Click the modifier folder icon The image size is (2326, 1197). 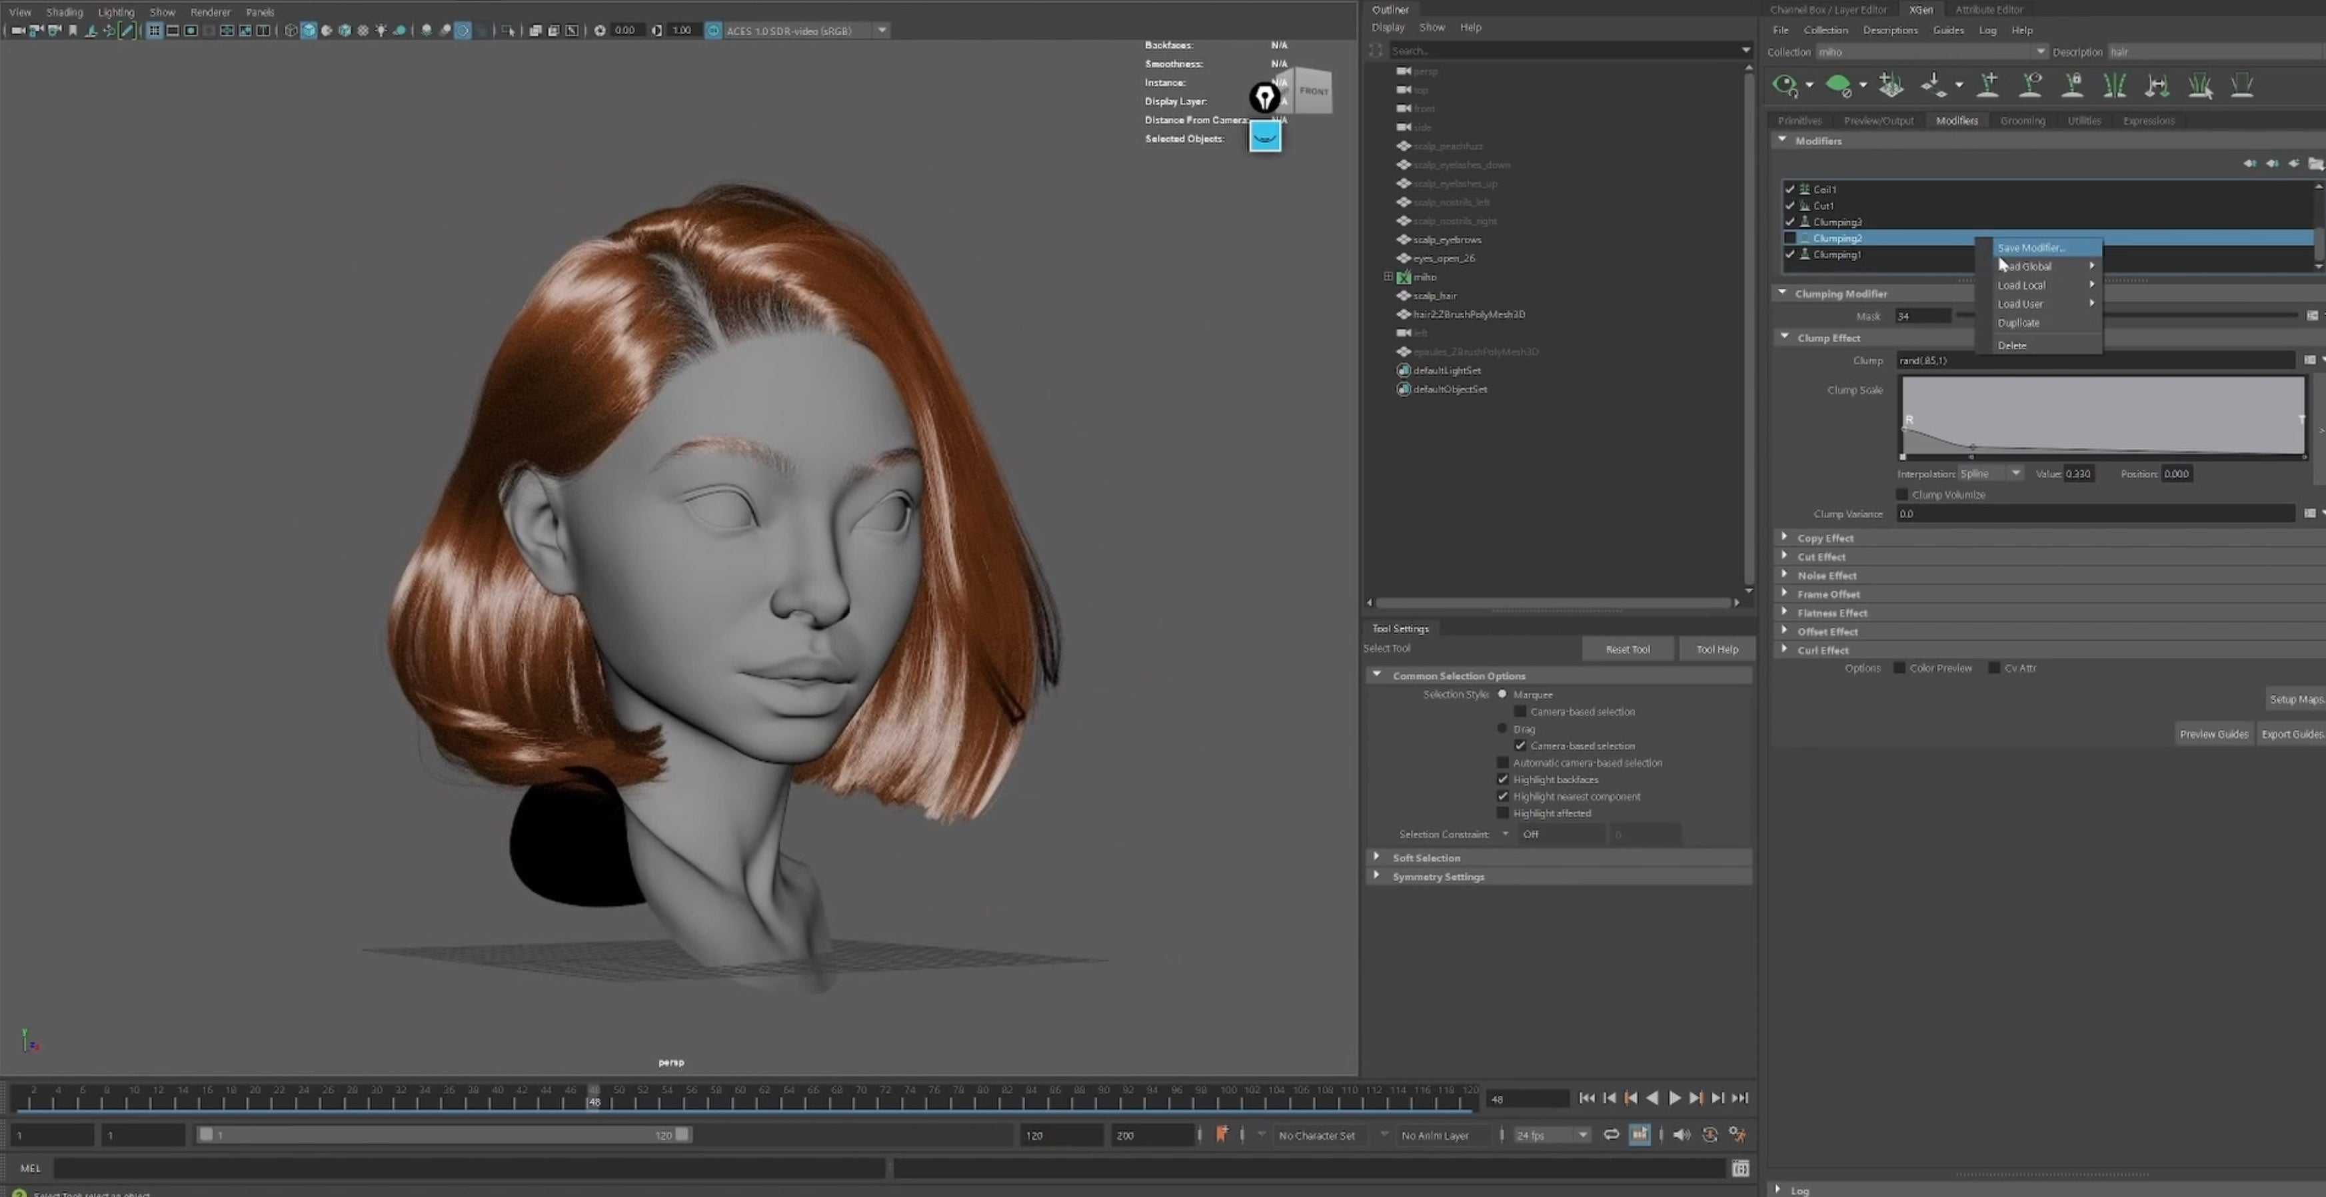pyautogui.click(x=2316, y=163)
